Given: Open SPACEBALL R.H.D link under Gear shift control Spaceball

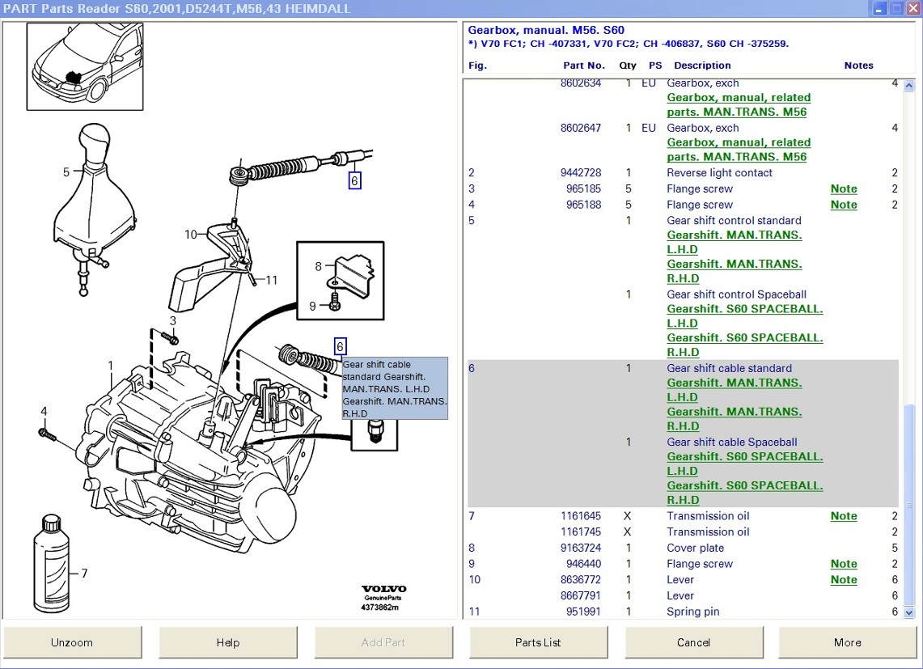Looking at the screenshot, I should click(x=745, y=345).
